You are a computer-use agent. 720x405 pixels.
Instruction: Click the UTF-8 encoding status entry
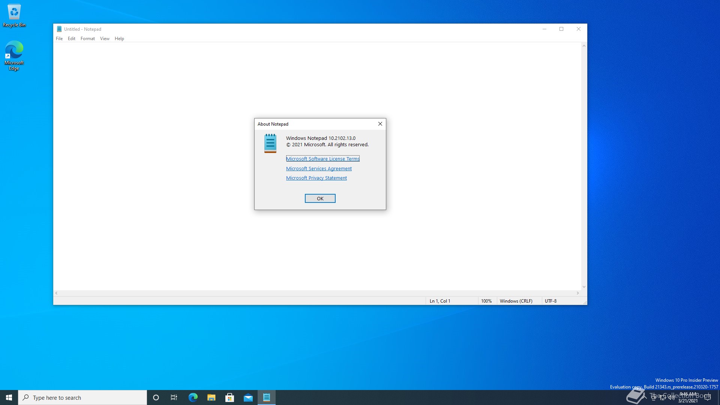[550, 301]
